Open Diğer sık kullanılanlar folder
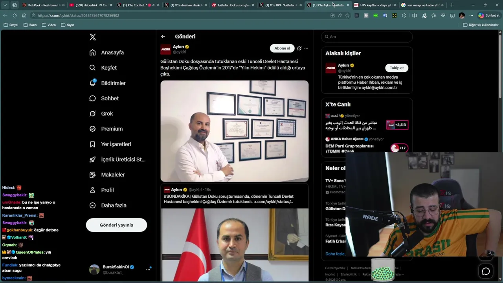The width and height of the screenshot is (503, 283). click(481, 25)
